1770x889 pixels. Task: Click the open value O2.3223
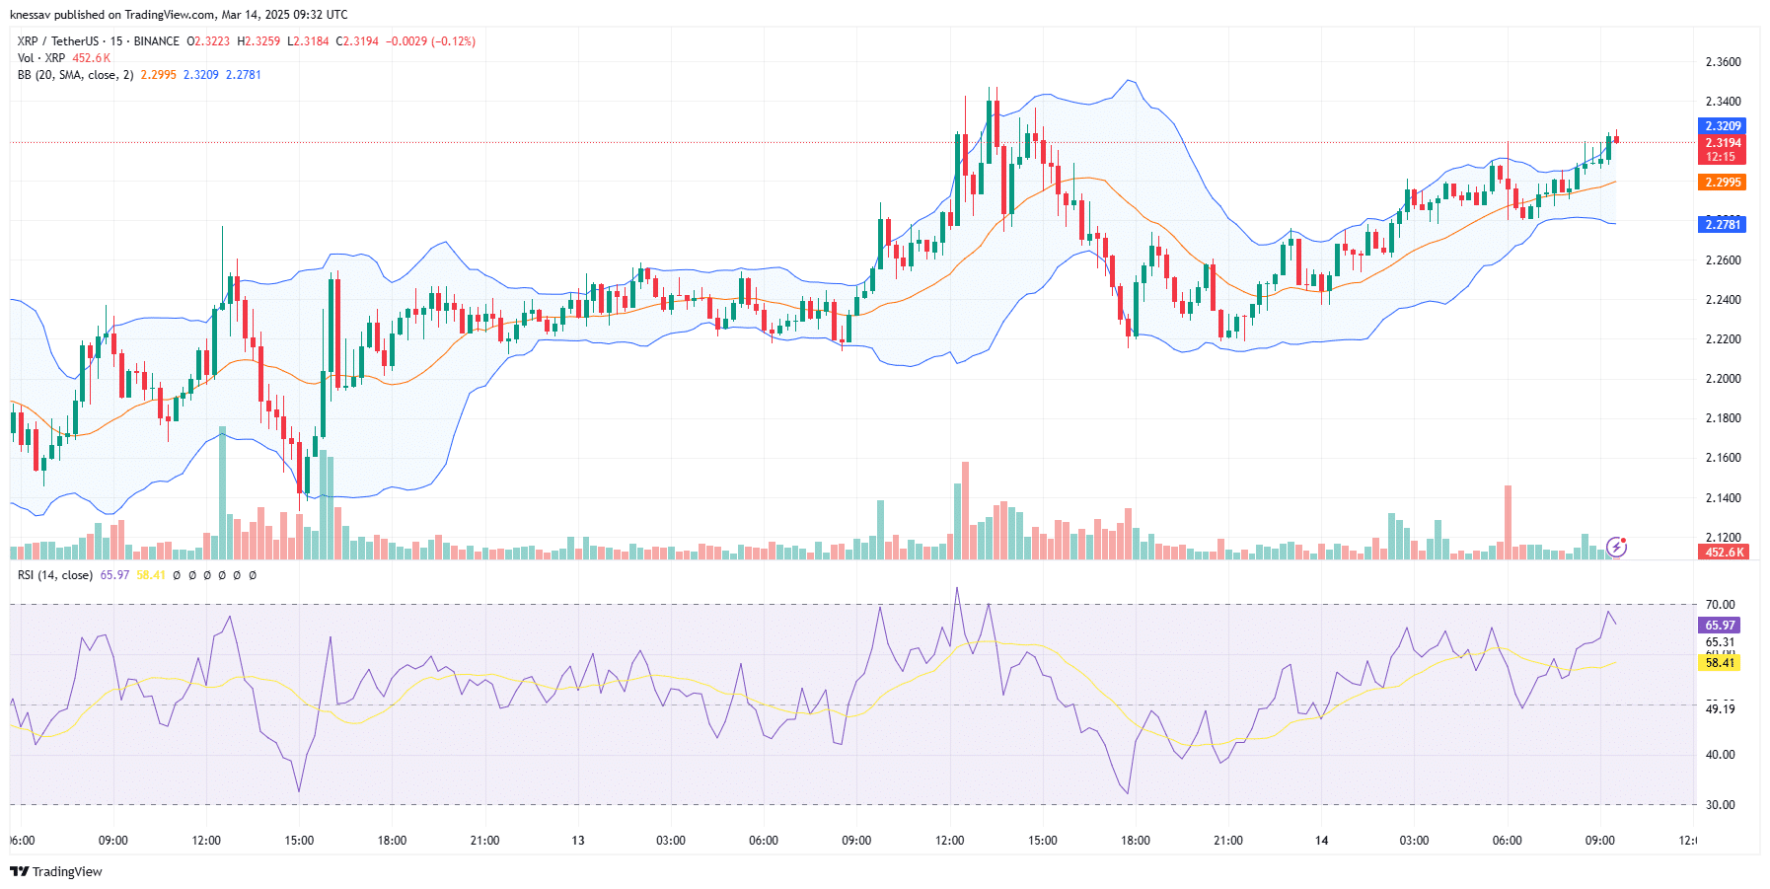coord(208,41)
